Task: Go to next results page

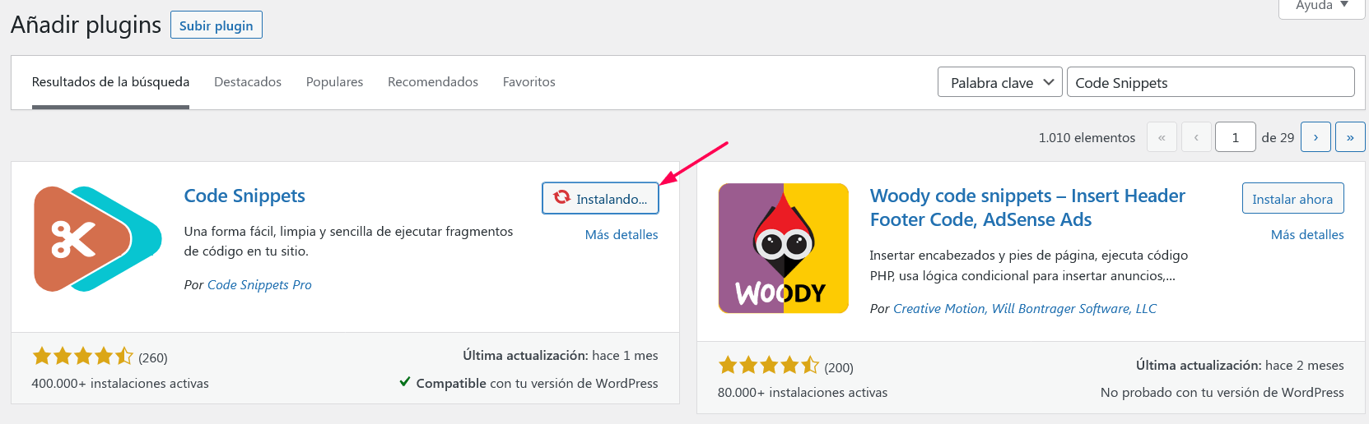Action: [x=1315, y=137]
